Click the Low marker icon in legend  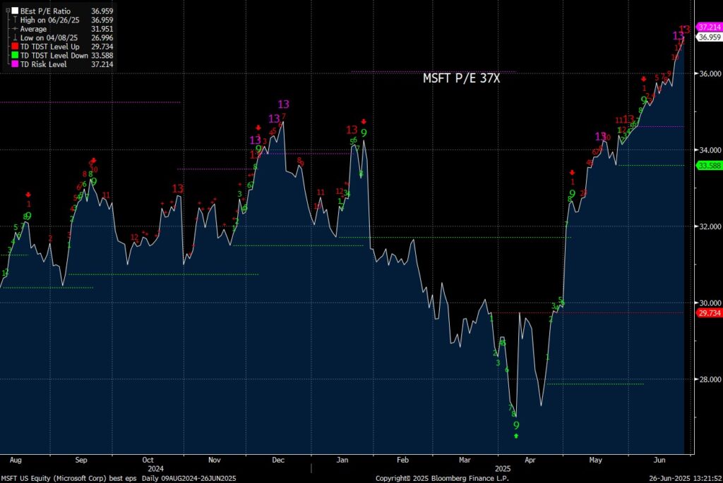point(16,38)
